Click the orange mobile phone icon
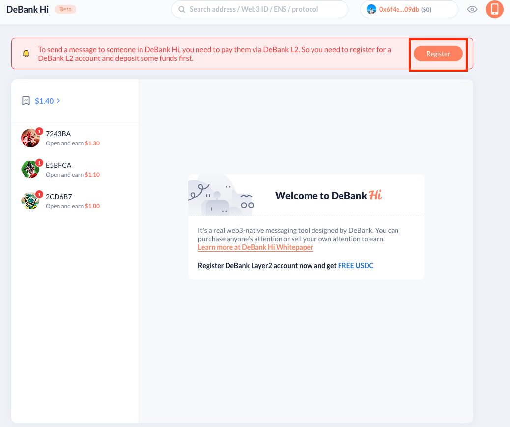510x427 pixels. click(495, 9)
